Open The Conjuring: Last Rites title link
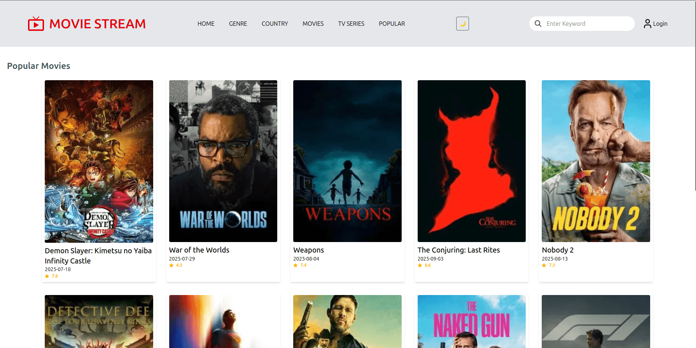Image resolution: width=696 pixels, height=348 pixels. pos(459,250)
